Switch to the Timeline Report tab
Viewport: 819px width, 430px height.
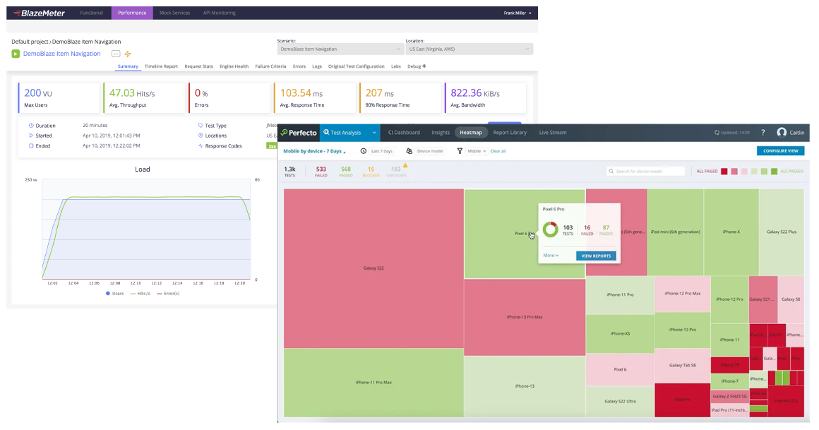point(161,66)
